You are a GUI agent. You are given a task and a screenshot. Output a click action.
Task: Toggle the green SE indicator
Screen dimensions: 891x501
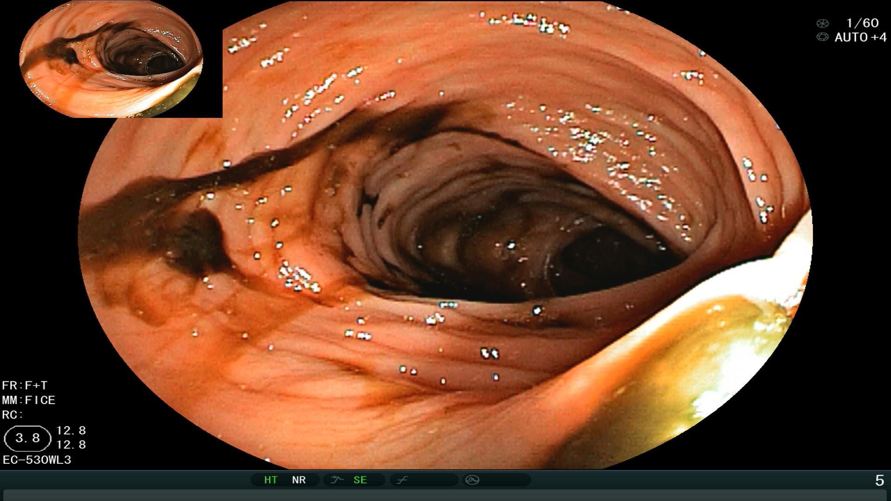pos(360,480)
